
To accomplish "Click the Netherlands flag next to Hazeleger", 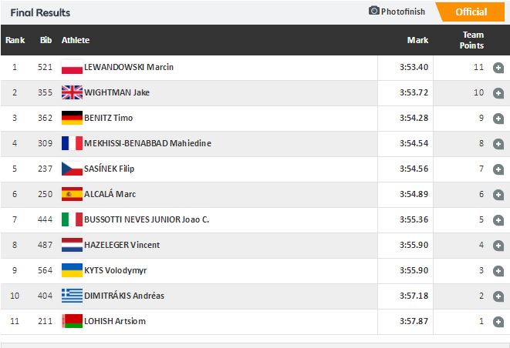I will 72,246.
